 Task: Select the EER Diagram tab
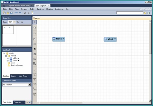[x=41, y=6]
